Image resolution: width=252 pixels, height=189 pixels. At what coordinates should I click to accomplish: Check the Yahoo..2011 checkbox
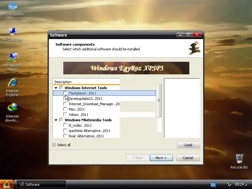[x=65, y=114]
